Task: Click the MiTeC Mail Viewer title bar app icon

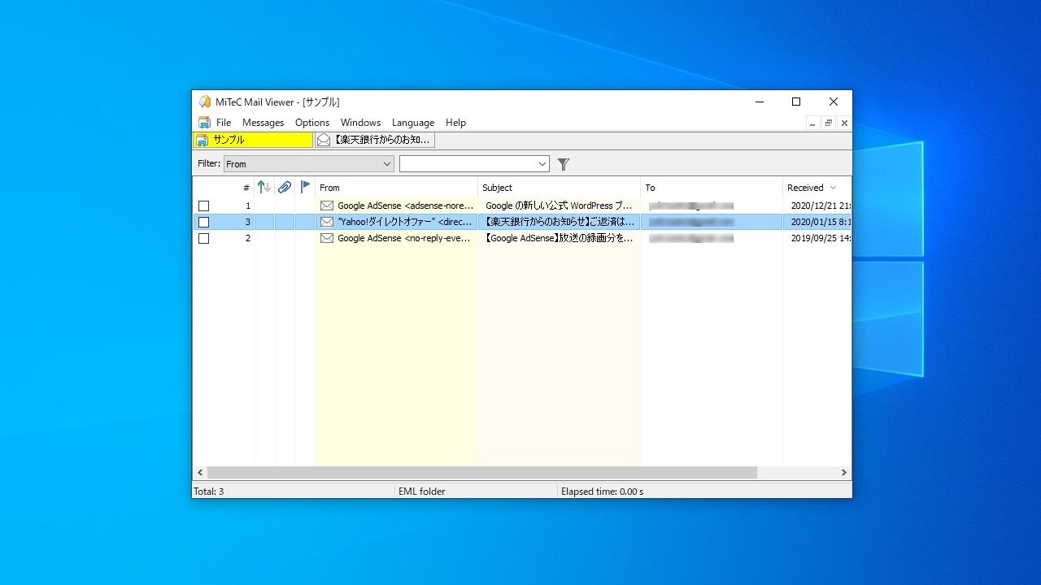Action: (x=205, y=102)
